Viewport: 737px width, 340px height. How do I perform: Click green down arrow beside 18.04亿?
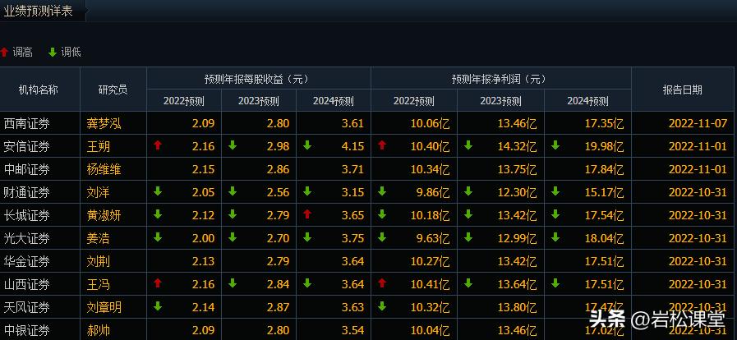pos(555,237)
